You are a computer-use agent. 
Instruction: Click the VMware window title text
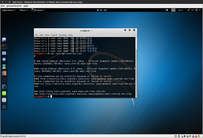[x=47, y=2]
